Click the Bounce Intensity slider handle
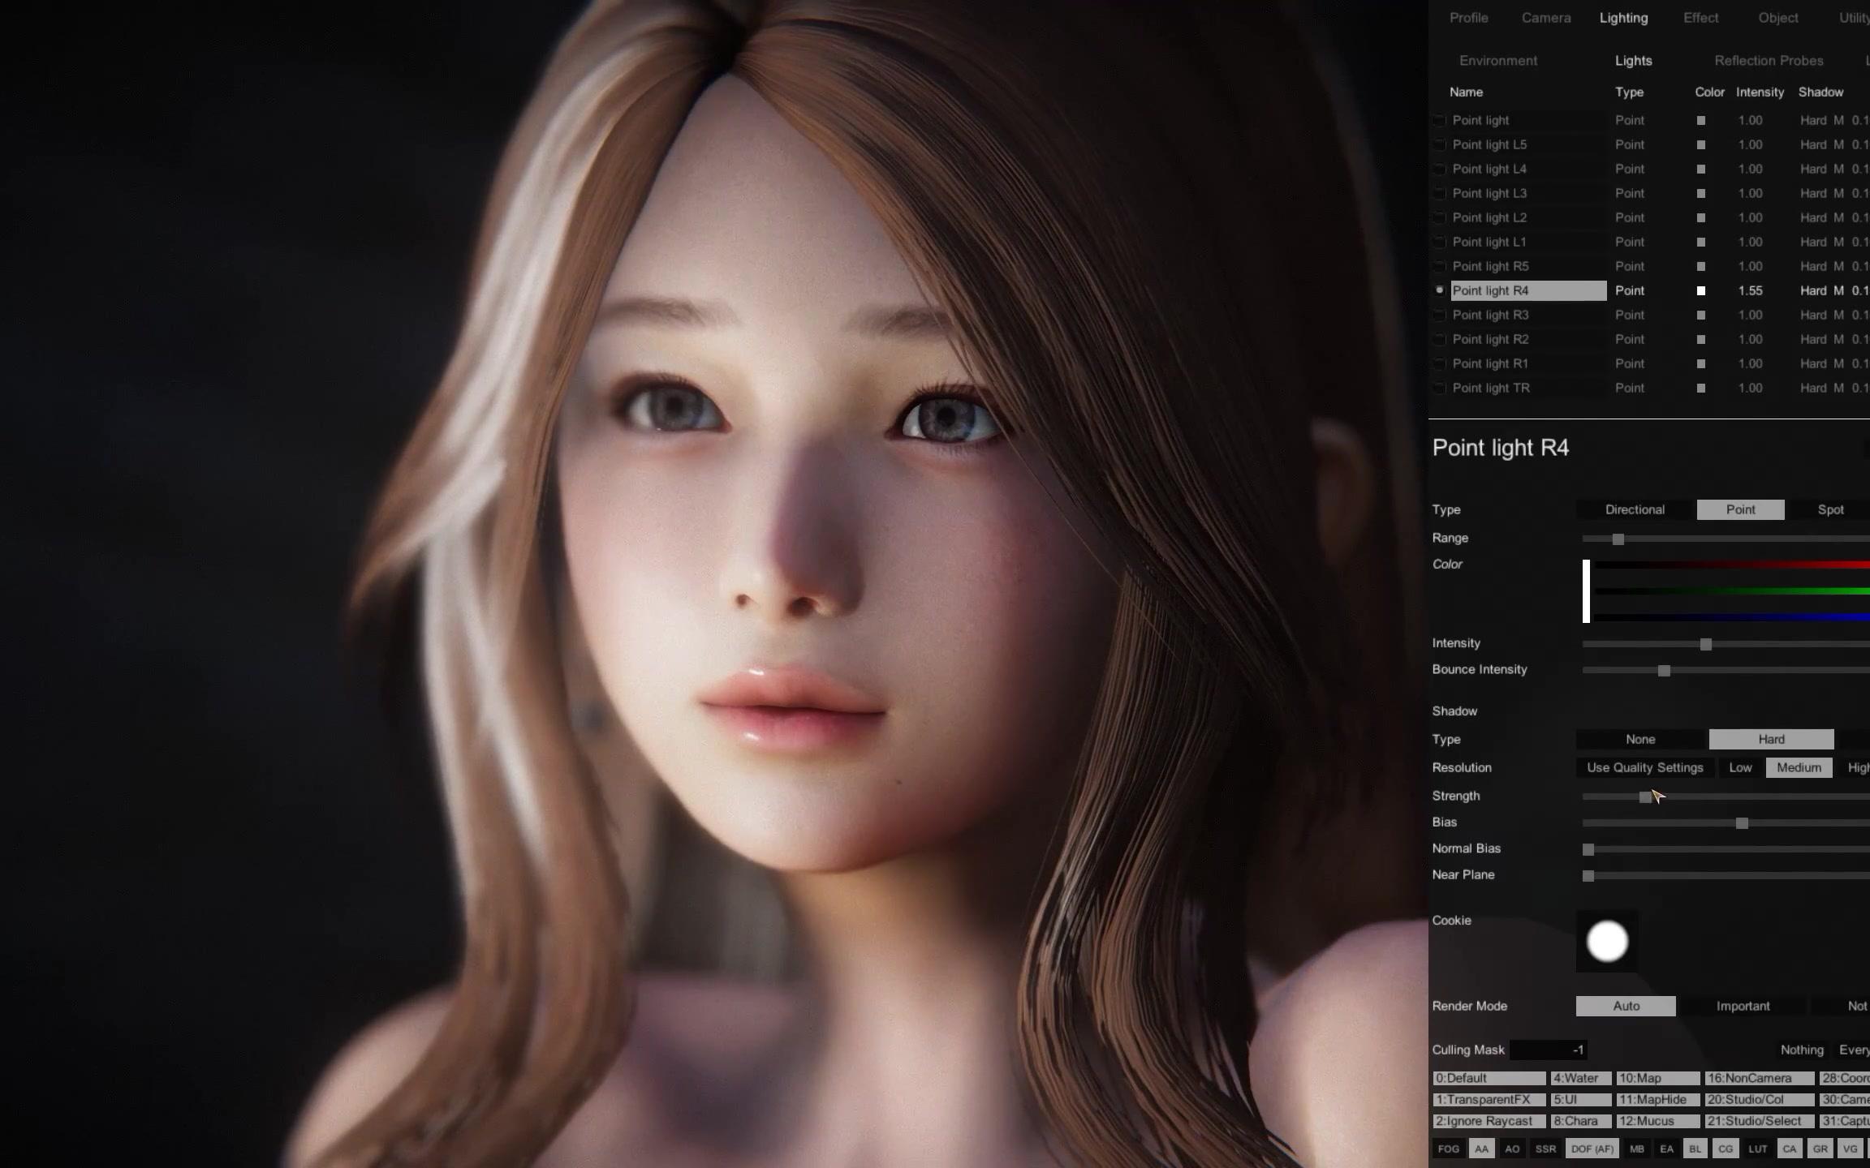This screenshot has height=1168, width=1870. pos(1664,671)
